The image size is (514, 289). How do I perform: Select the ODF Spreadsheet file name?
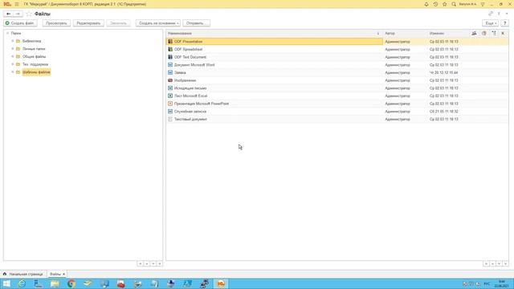point(188,49)
